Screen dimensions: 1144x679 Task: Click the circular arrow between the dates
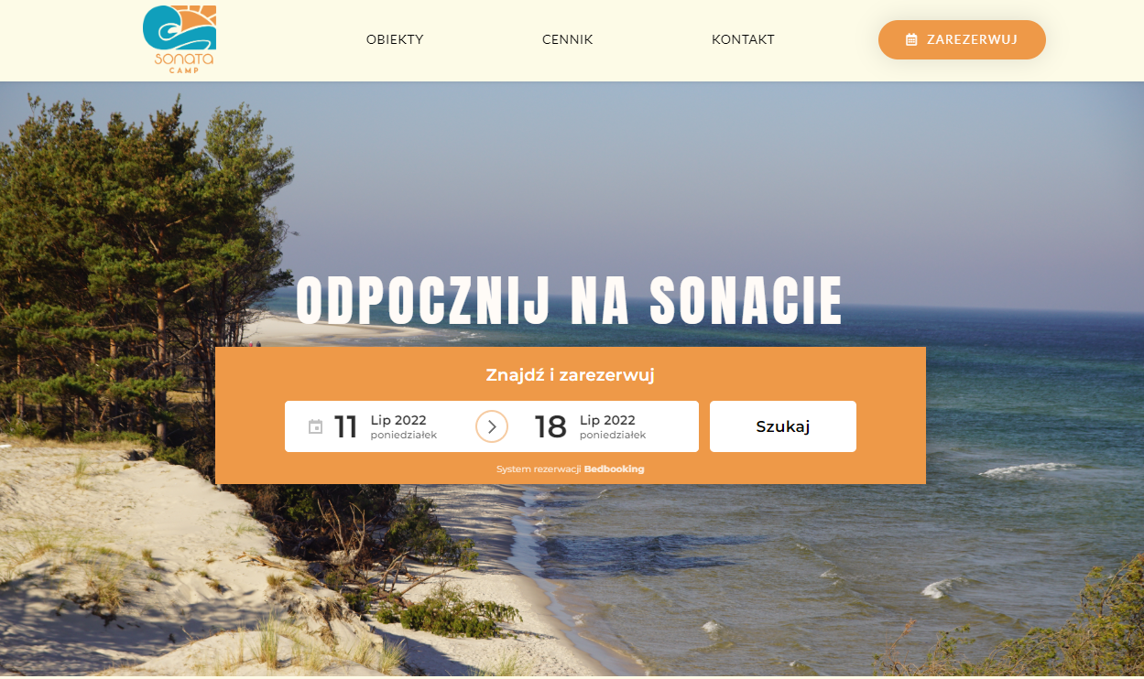492,426
